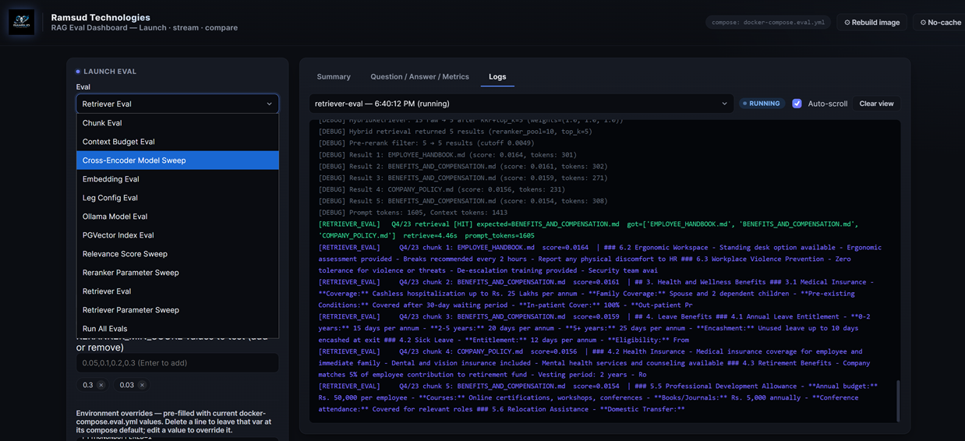
Task: Click the RUNNING status badge
Action: click(x=761, y=104)
